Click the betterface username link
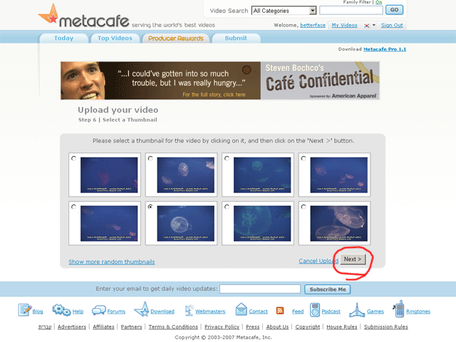 pos(313,26)
